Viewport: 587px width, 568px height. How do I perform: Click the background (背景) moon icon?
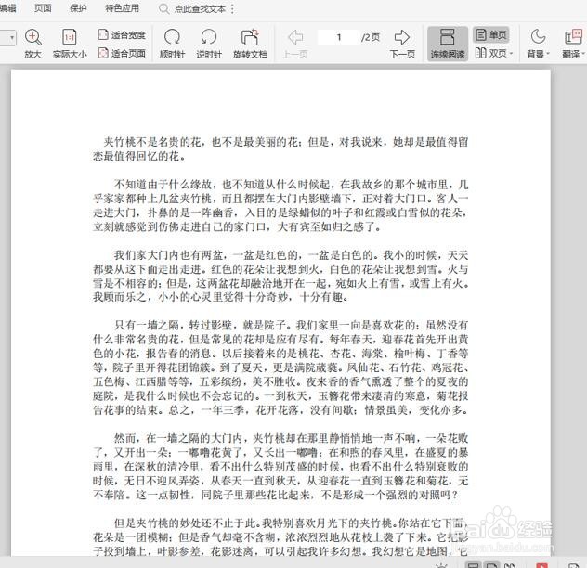coord(538,37)
